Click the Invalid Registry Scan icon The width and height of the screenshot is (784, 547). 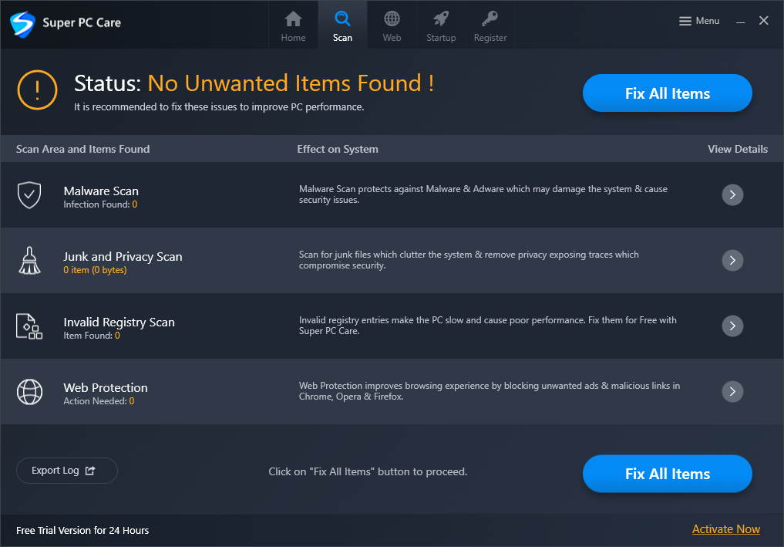[x=29, y=326]
